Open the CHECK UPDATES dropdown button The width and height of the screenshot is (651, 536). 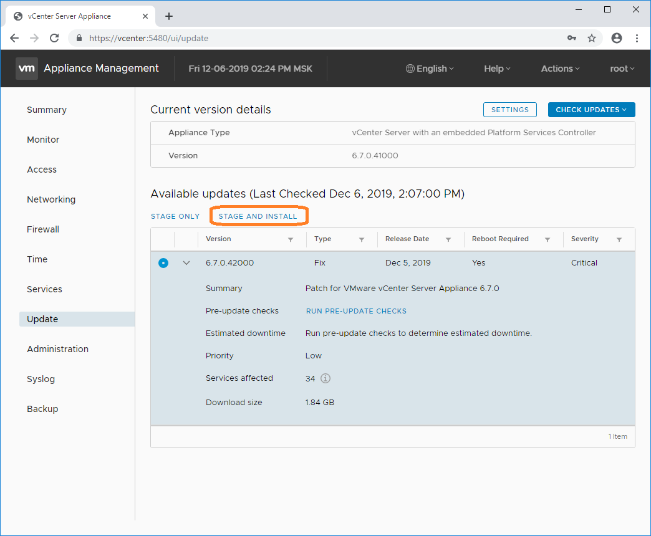coord(591,110)
